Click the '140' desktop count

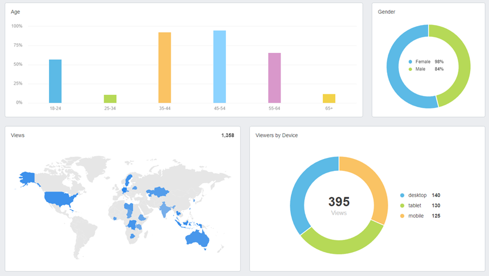[436, 195]
